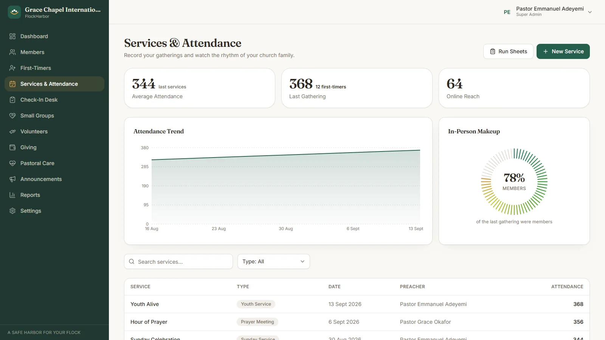Viewport: 605px width, 340px height.
Task: Open Settings from the sidebar
Action: (x=54, y=211)
